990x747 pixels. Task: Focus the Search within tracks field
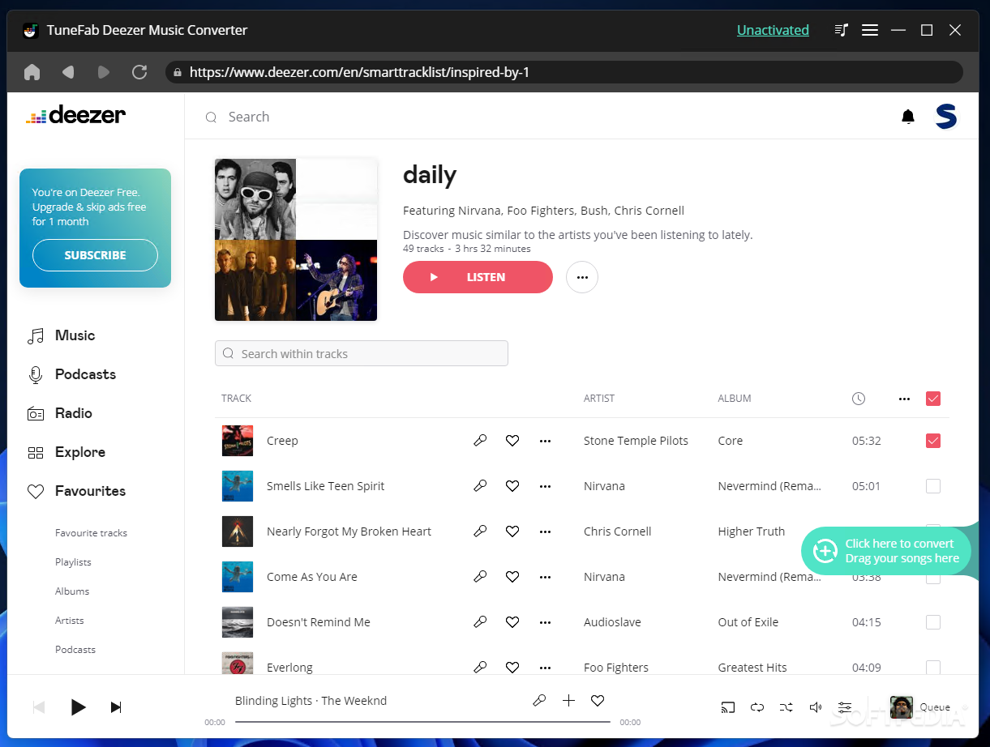pos(362,353)
